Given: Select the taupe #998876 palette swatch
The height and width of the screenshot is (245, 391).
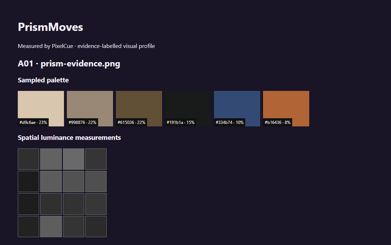Looking at the screenshot, I should point(90,109).
